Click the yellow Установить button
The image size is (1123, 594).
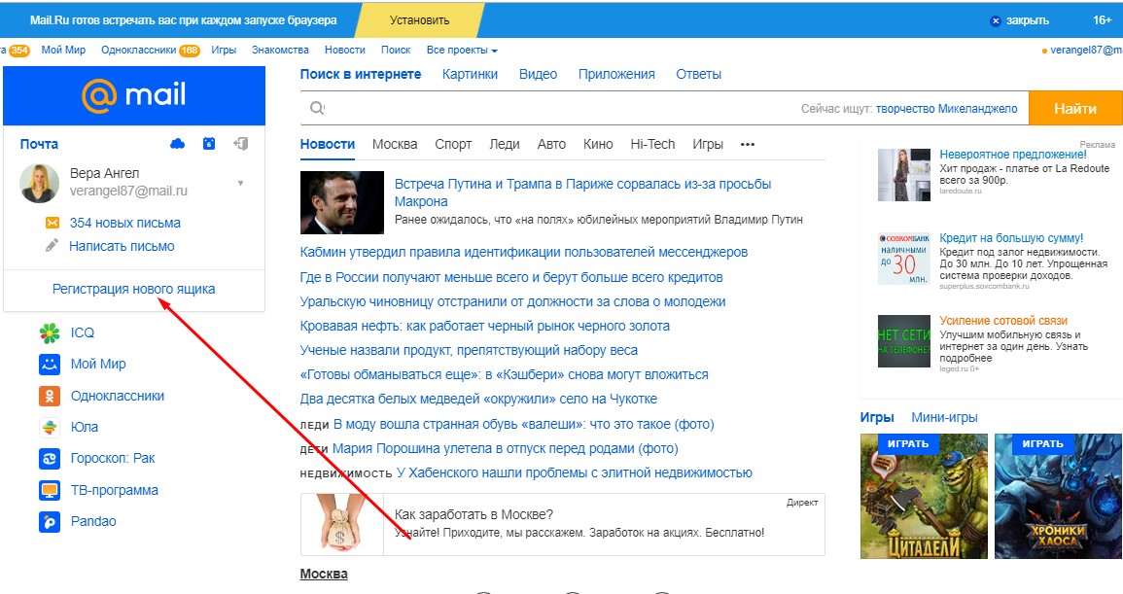[x=420, y=20]
